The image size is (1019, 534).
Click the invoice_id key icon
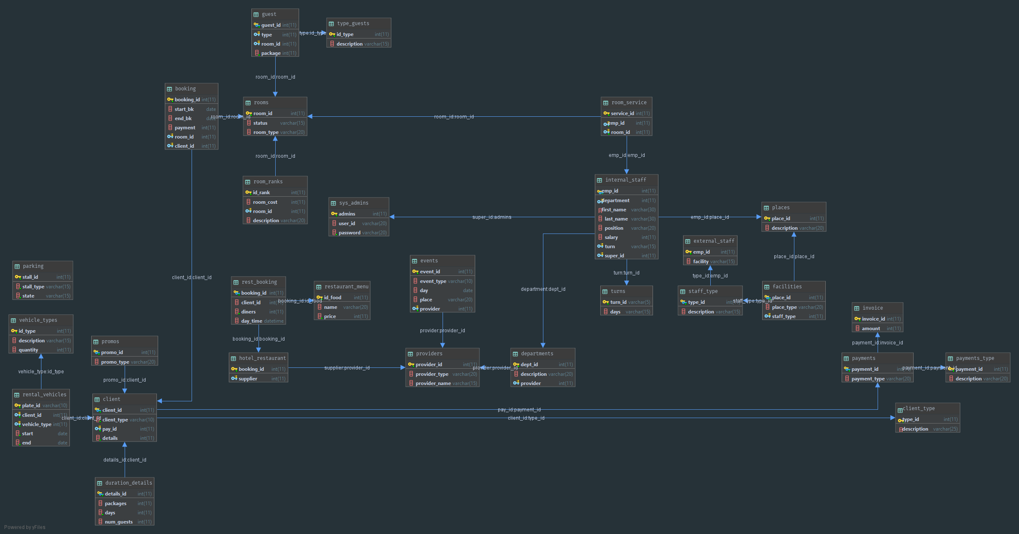coord(857,319)
